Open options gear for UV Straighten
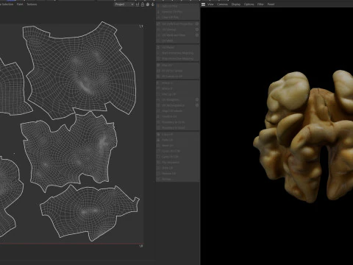The height and width of the screenshot is (265, 353). (x=197, y=99)
